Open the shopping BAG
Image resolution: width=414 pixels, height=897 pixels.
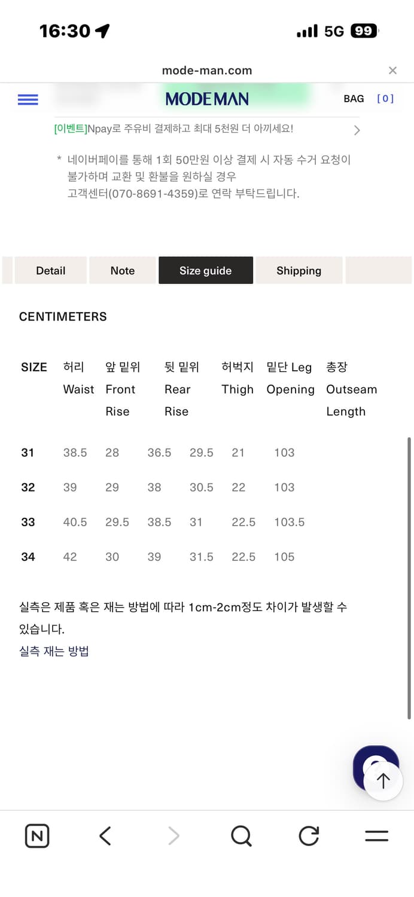pyautogui.click(x=354, y=99)
